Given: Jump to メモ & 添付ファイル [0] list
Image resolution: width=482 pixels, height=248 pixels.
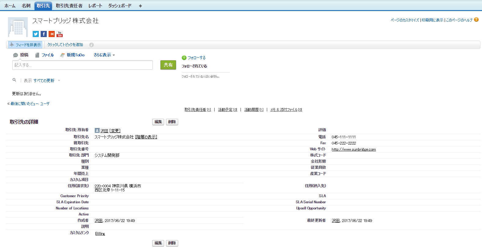Looking at the screenshot, I should 286,110.
